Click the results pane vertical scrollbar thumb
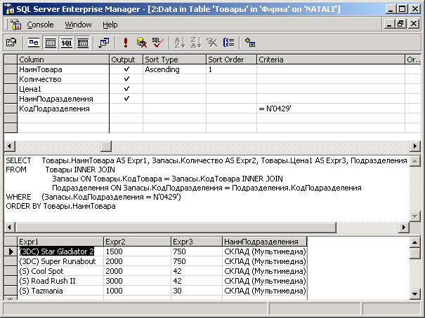Viewport: 425px width, 318px height. (414, 254)
